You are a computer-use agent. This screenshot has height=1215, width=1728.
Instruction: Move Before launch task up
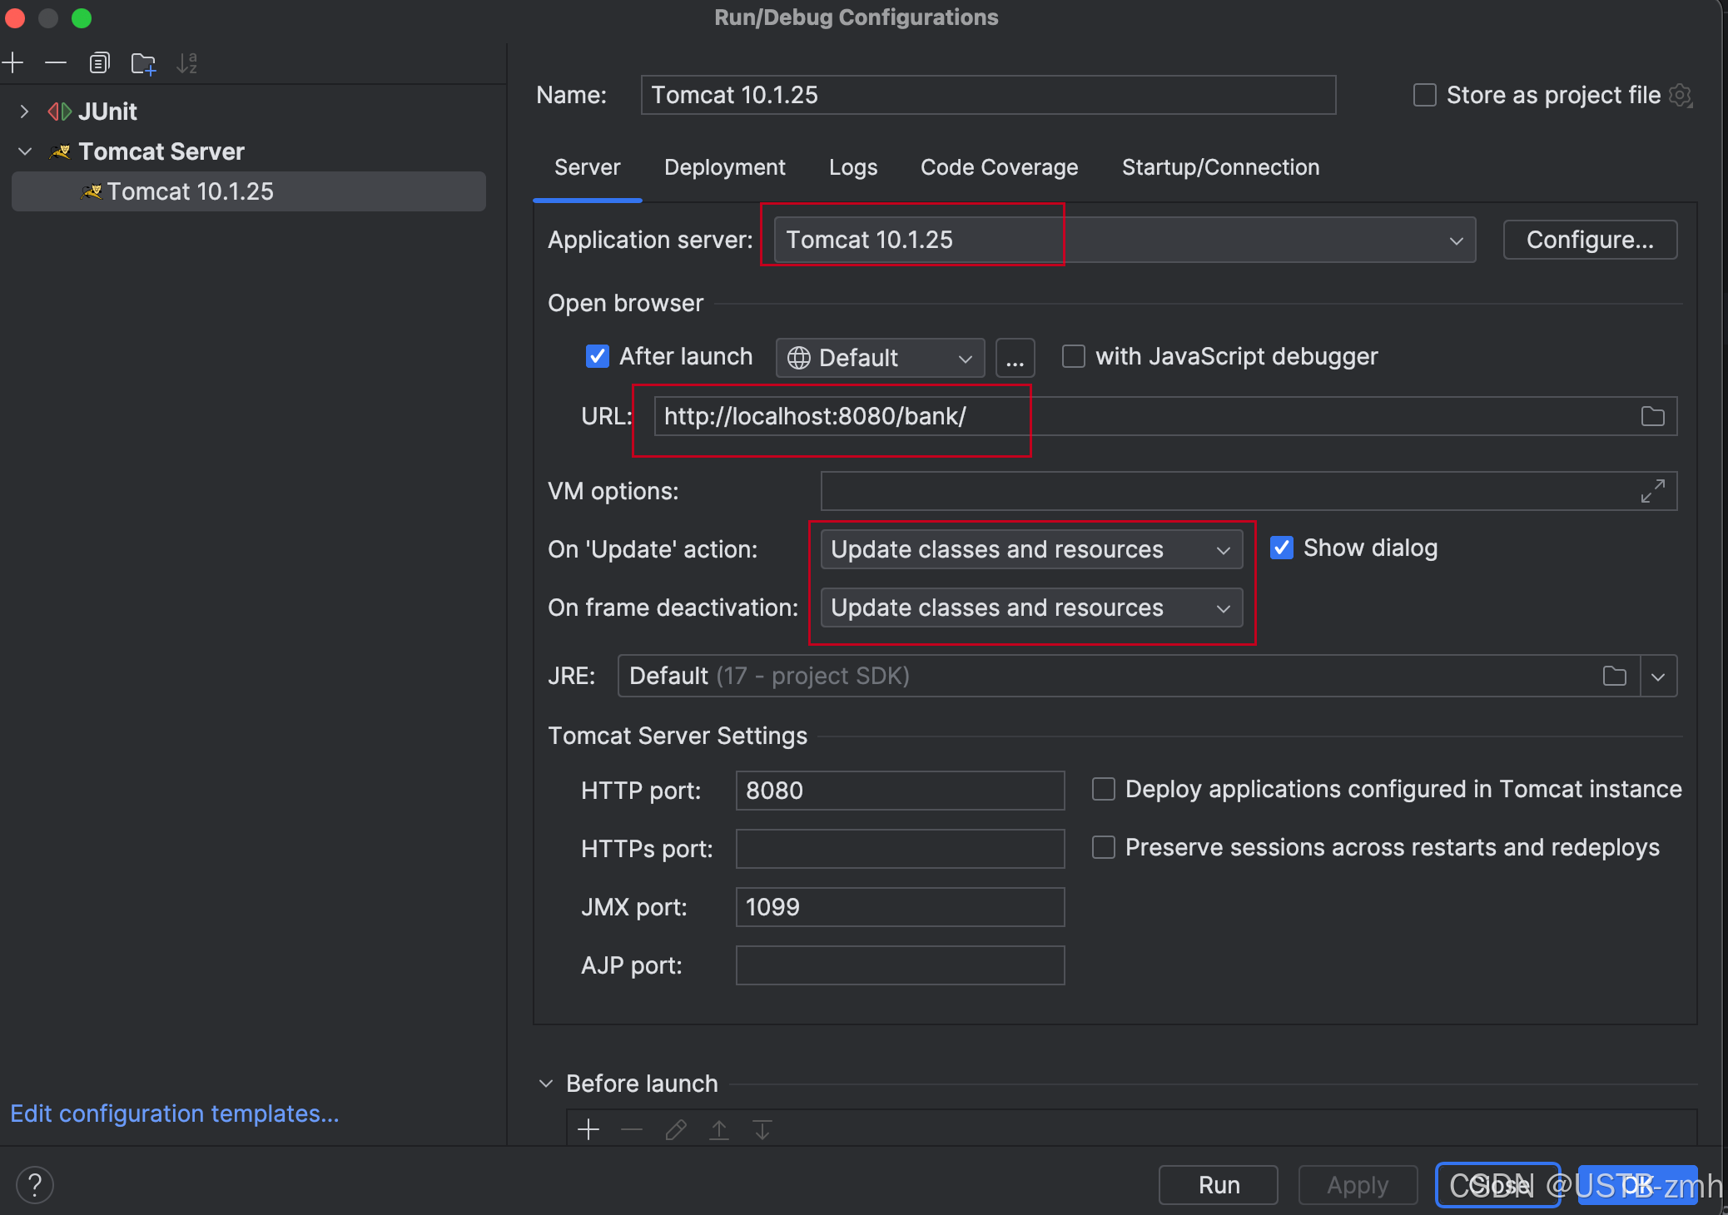pos(719,1130)
